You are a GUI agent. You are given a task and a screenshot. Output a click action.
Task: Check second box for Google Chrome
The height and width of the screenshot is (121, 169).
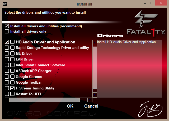pyautogui.click(x=12, y=77)
